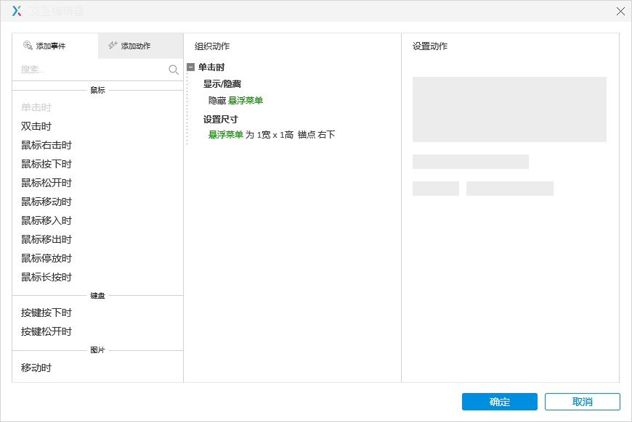Select the 鼠标停放时 event

pyautogui.click(x=46, y=258)
